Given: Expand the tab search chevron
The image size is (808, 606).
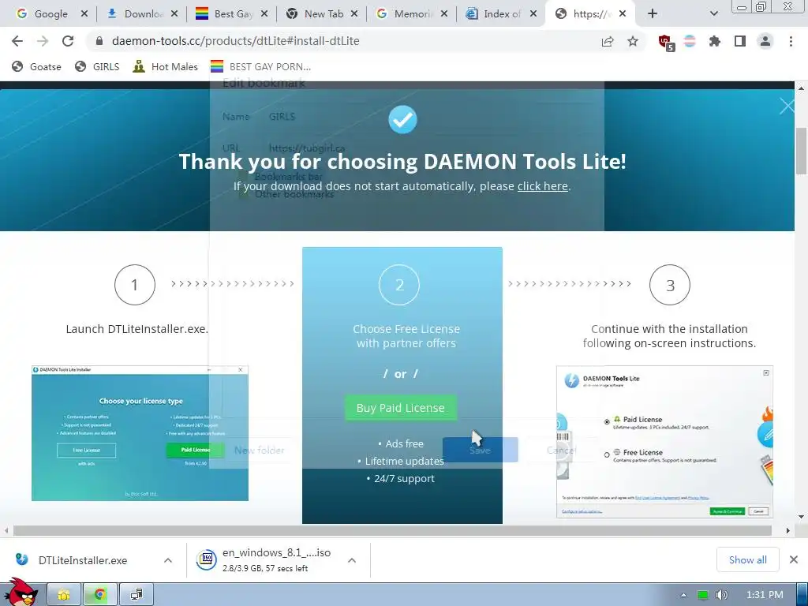Looking at the screenshot, I should [713, 14].
